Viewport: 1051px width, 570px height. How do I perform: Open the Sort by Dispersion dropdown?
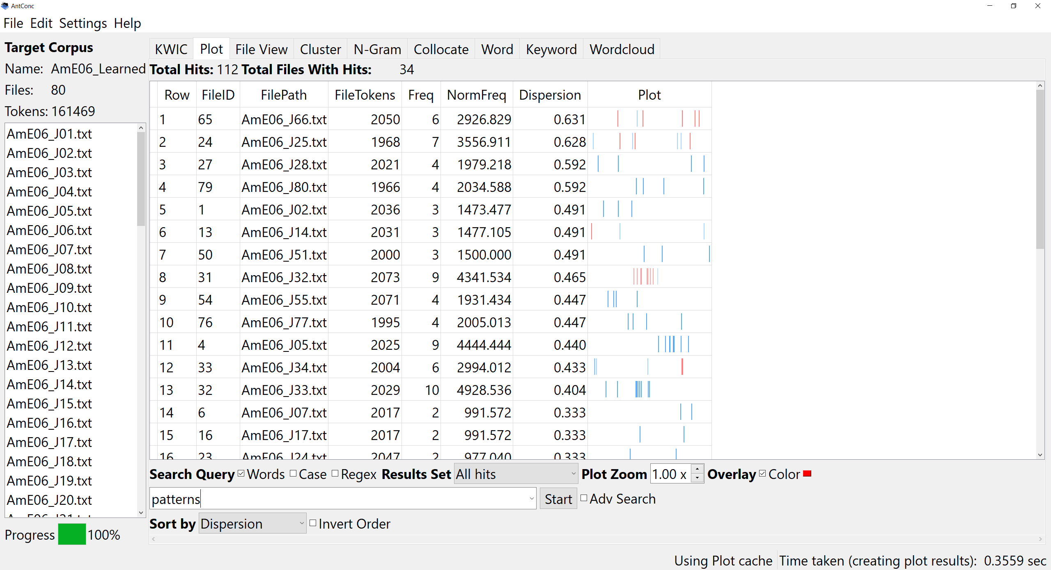(252, 524)
